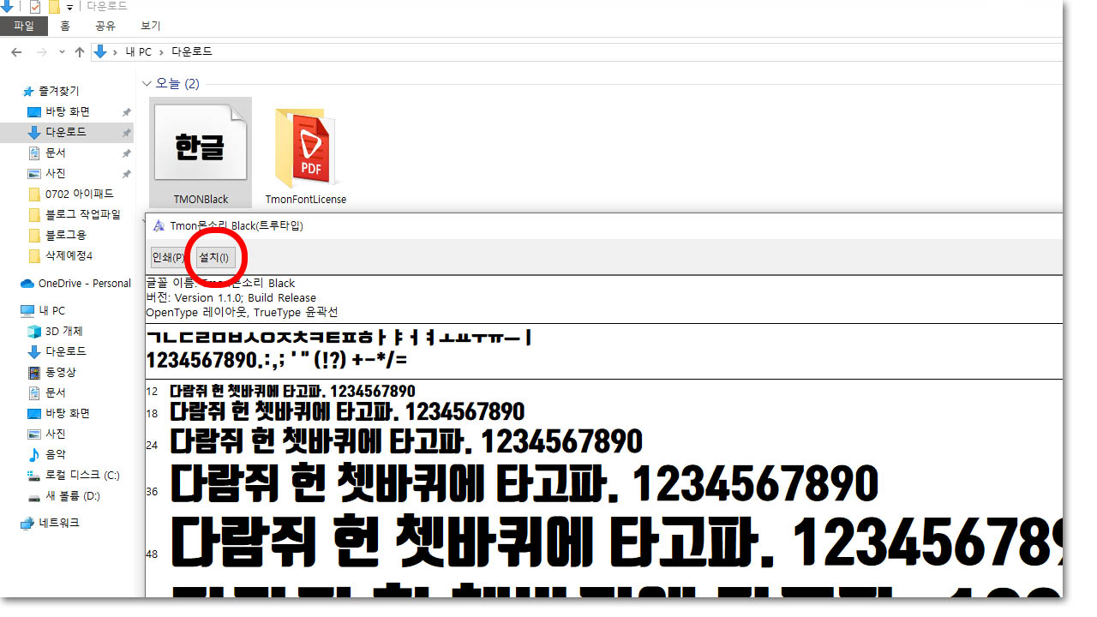Open the 음악 folder

coord(56,454)
